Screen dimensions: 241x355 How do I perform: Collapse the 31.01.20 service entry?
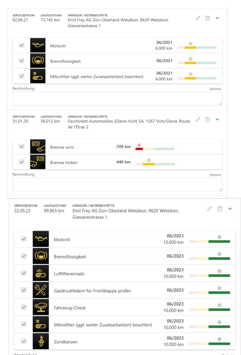click(217, 119)
